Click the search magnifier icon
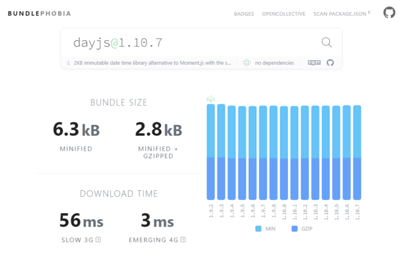403x261 pixels. [327, 42]
